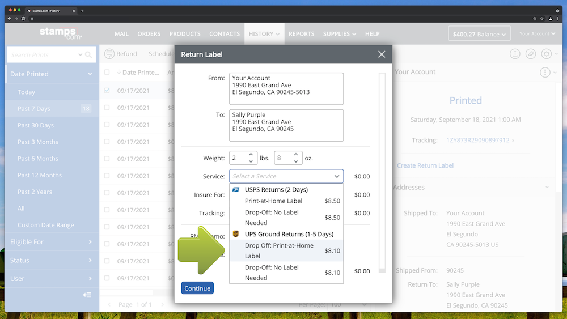
Task: Click the search magnifier in Search Prints
Action: [x=88, y=55]
